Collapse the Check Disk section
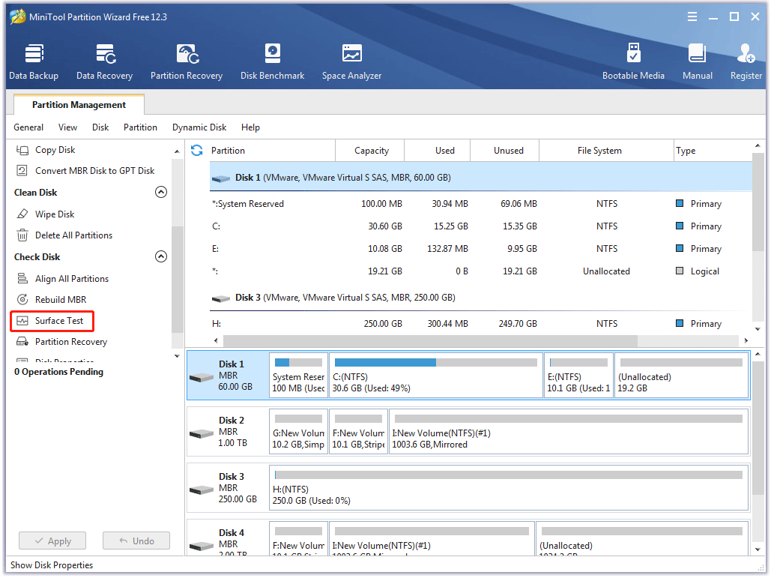Viewport: 771px width, 578px height. pos(161,256)
